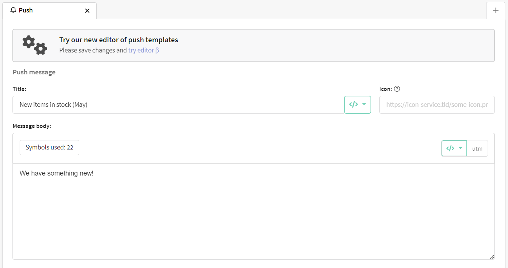Expand the Message body variables dropdown arrow
The width and height of the screenshot is (508, 268).
[x=460, y=148]
